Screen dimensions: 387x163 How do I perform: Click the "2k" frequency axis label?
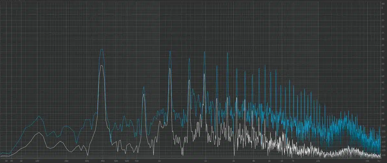coord(205,160)
